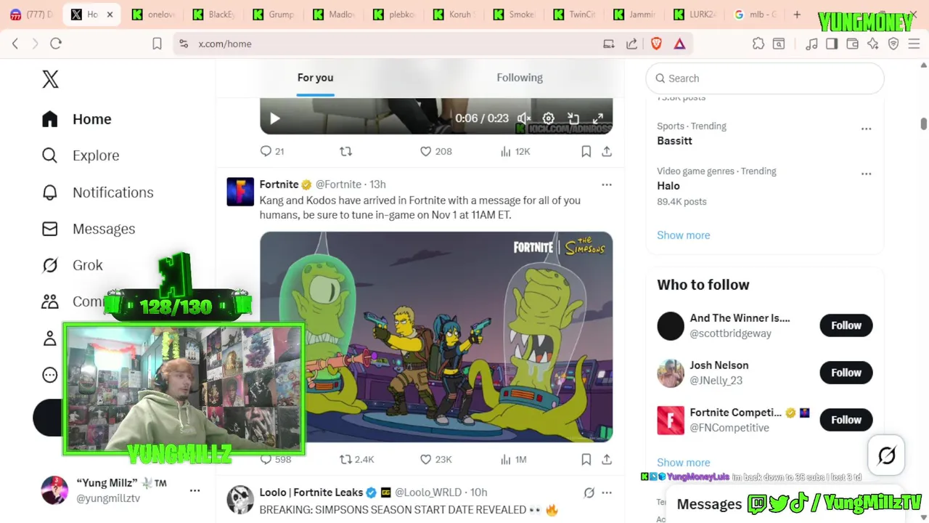Image resolution: width=929 pixels, height=523 pixels.
Task: Click the X logo in sidebar
Action: (x=50, y=79)
